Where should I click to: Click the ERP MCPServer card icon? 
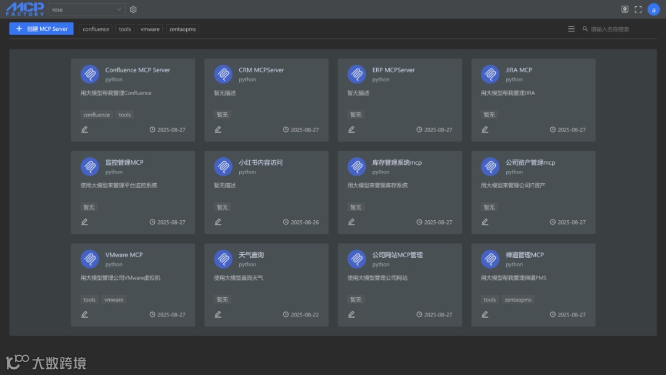[356, 74]
